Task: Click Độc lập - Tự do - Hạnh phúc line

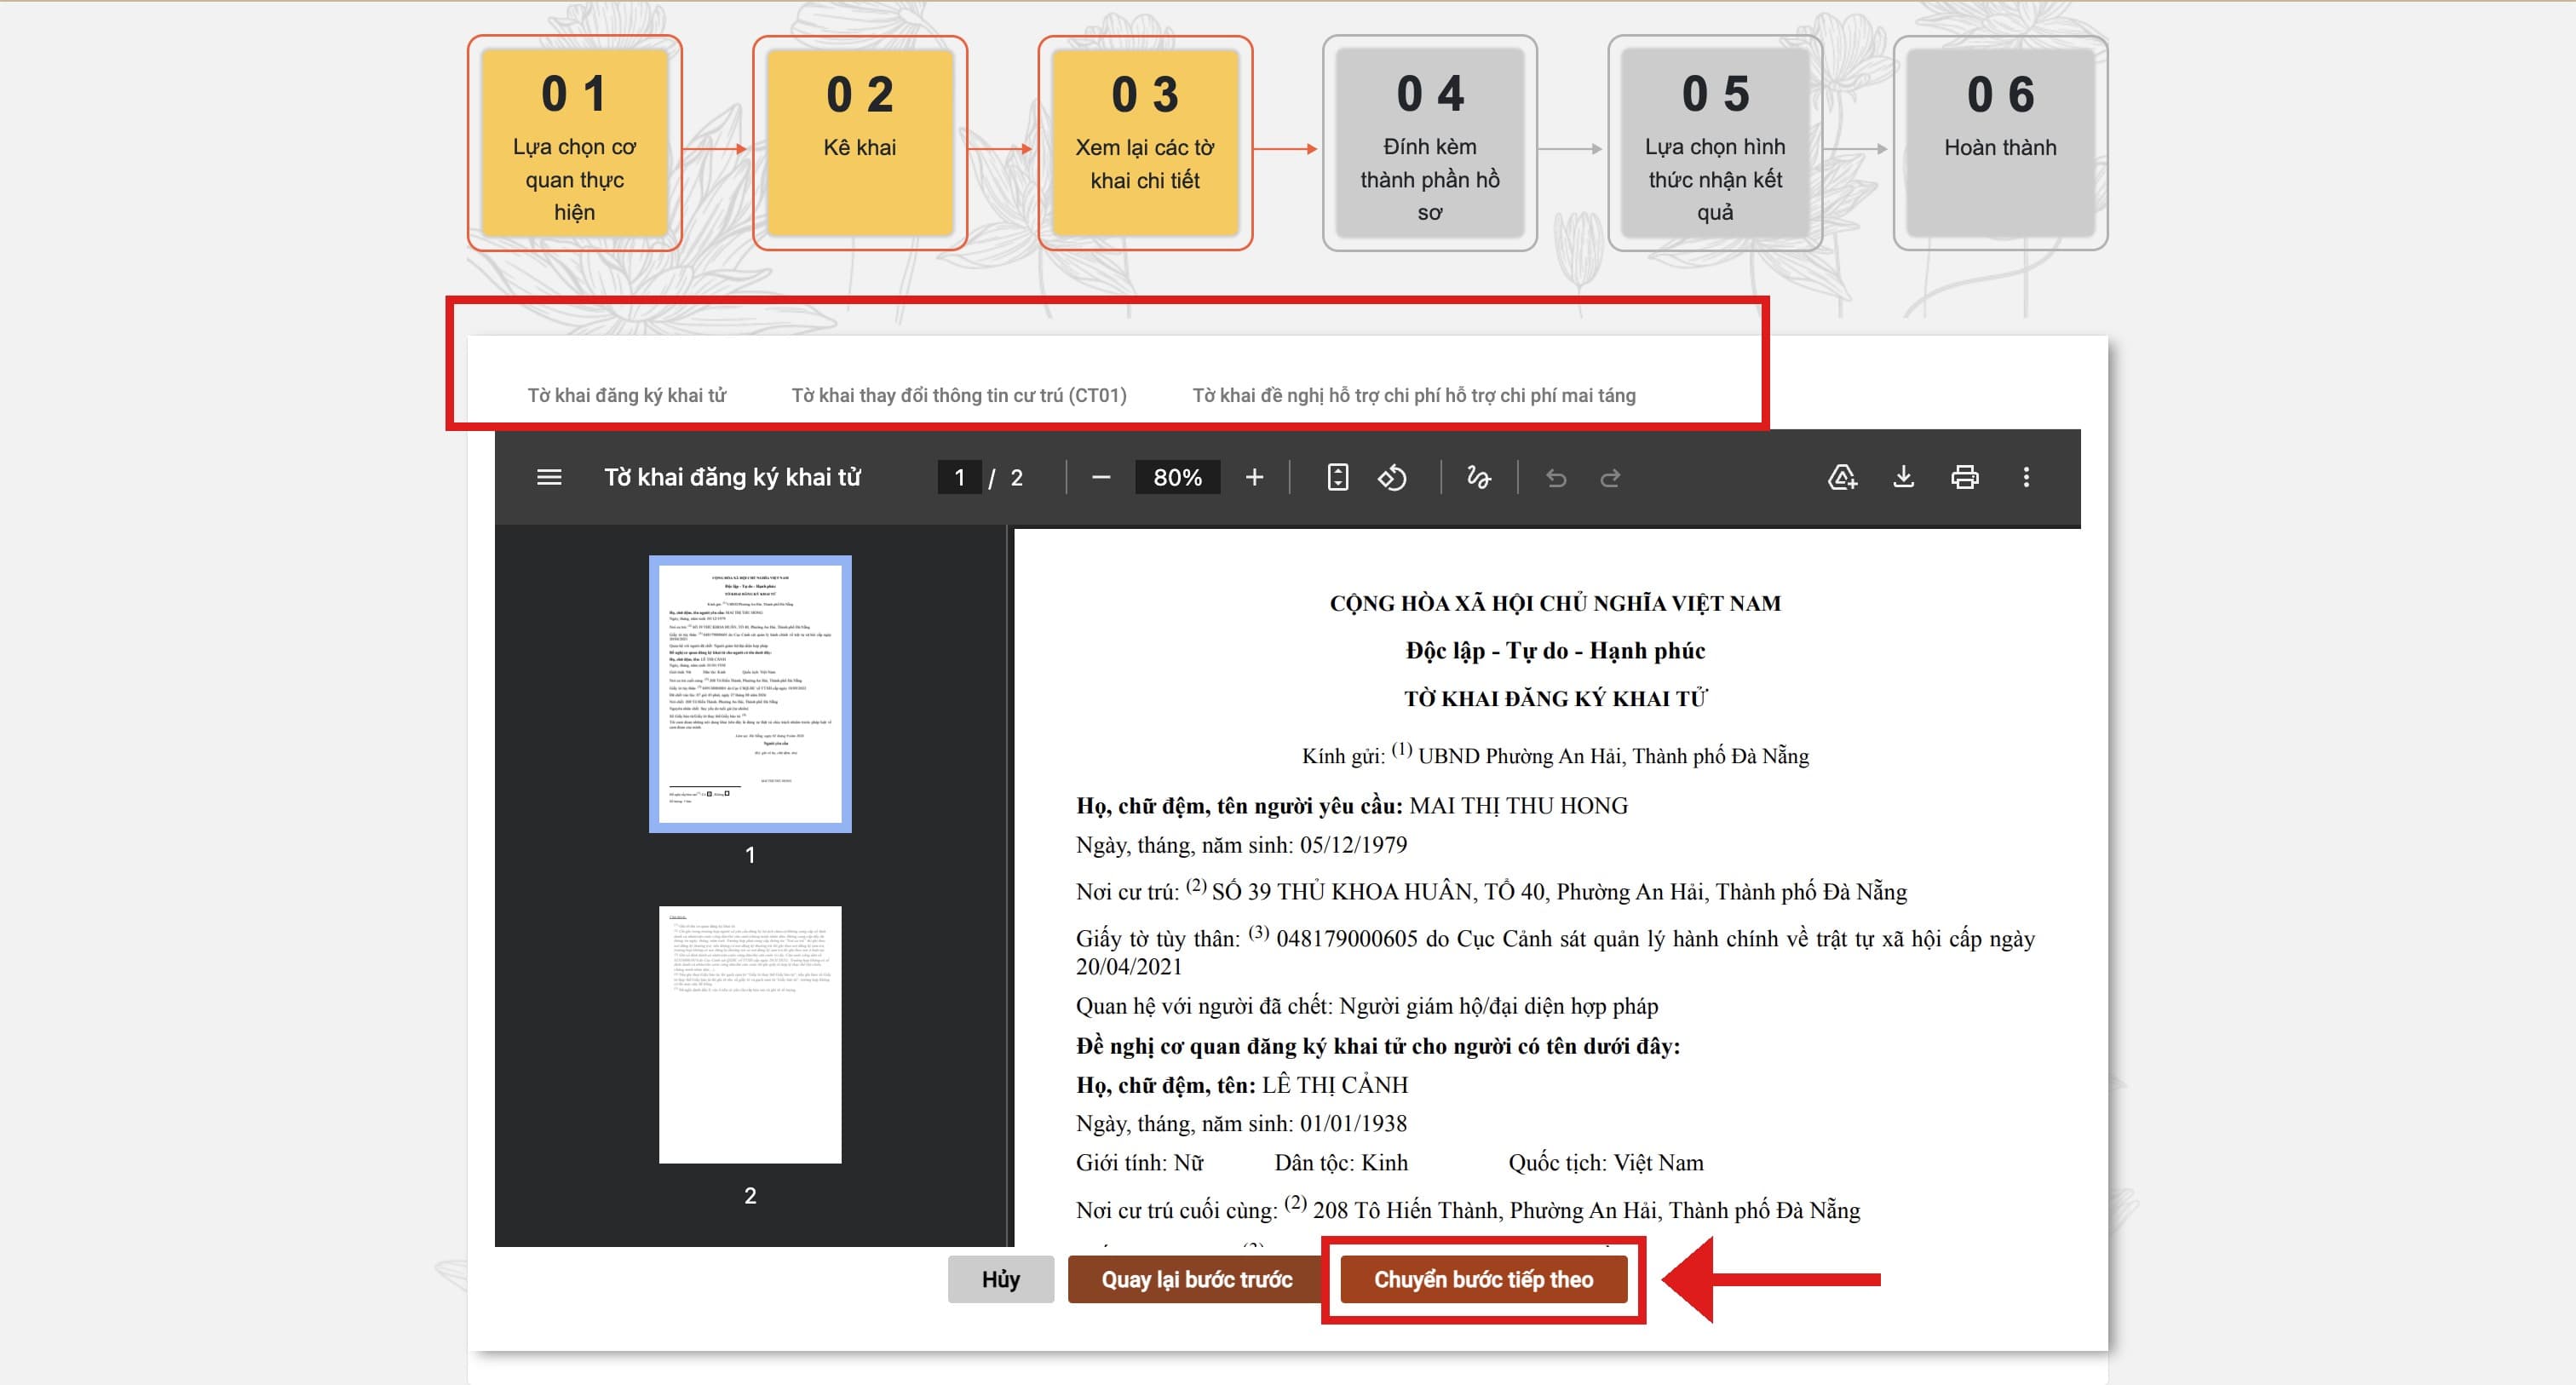Action: 1555,651
